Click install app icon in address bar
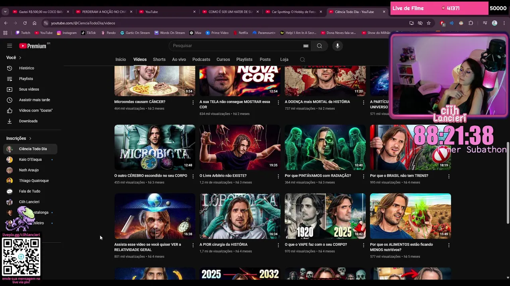The width and height of the screenshot is (510, 286). tap(412, 23)
